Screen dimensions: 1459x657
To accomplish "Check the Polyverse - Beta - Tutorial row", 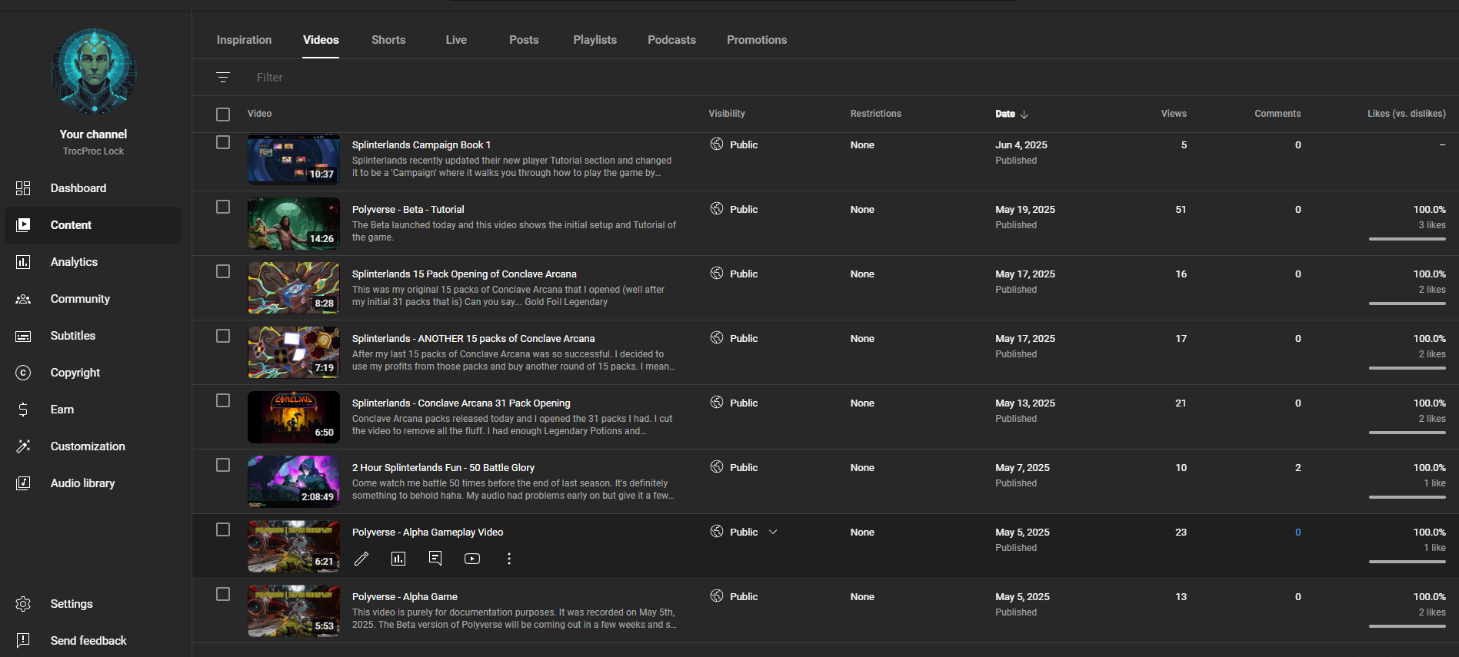I will tap(223, 207).
